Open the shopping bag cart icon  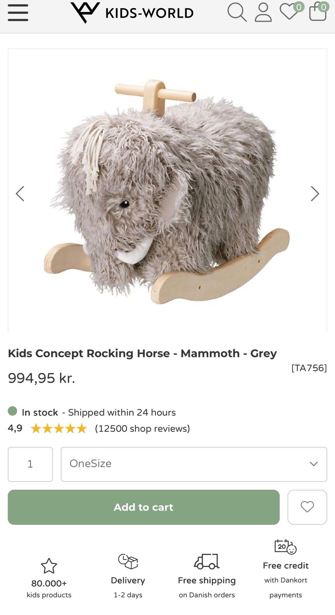[318, 13]
